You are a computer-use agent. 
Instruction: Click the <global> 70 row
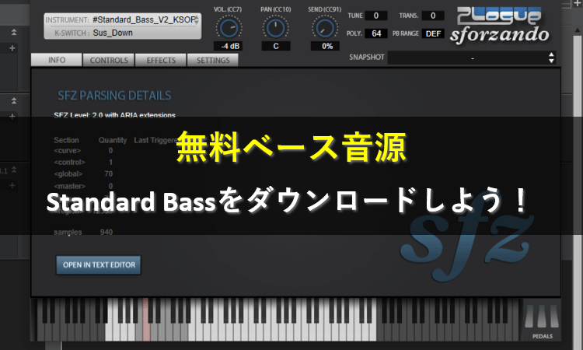[x=83, y=173]
